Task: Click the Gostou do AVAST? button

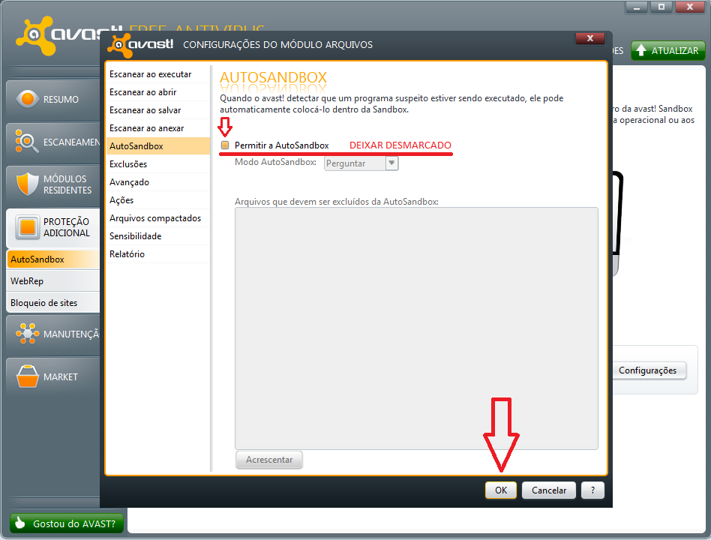Action: (x=66, y=523)
